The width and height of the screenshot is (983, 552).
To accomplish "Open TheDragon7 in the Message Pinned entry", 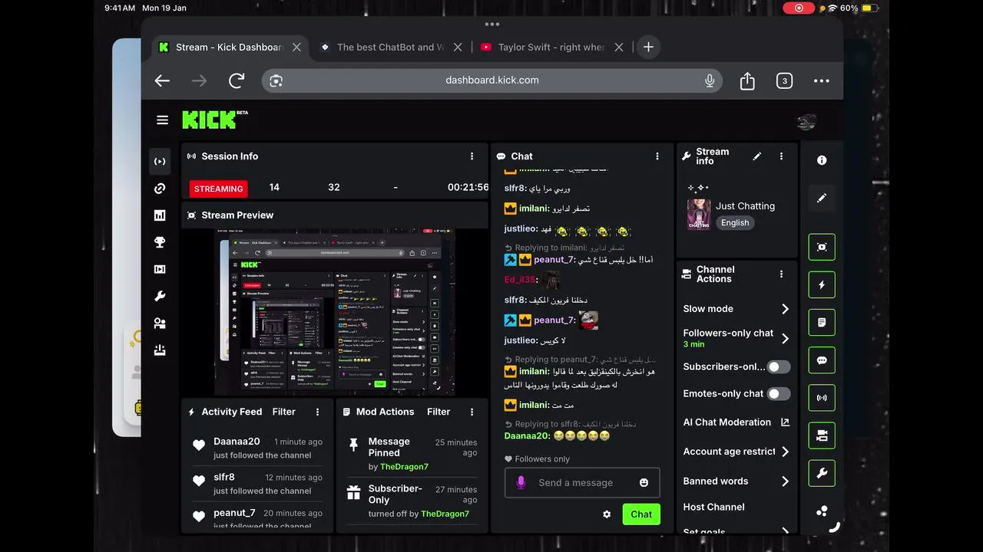I will [x=404, y=467].
